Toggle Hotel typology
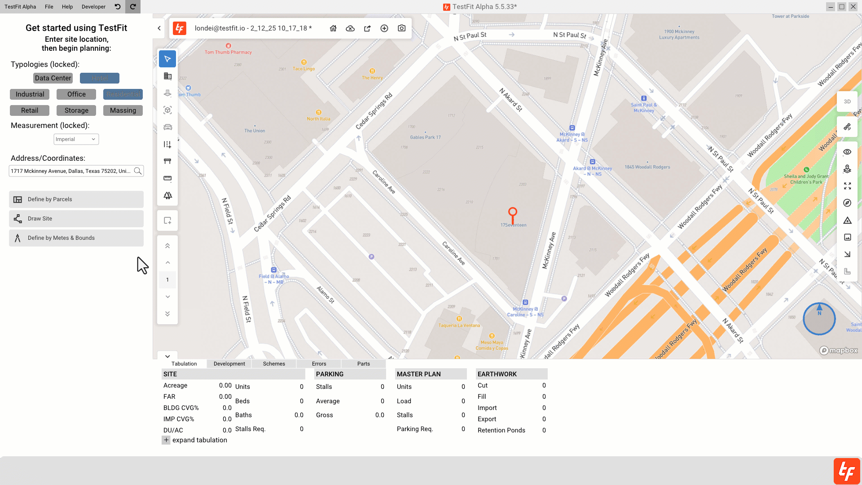Screen dimensions: 862x485 [100, 78]
